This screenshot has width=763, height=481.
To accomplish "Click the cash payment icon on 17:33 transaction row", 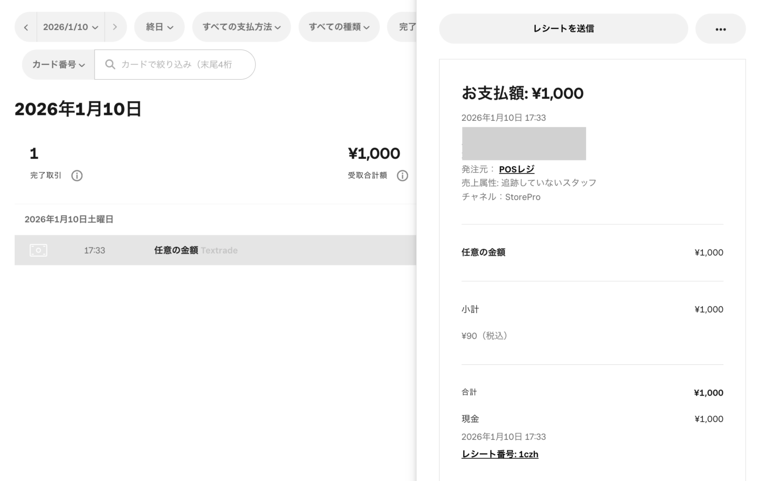I will click(x=39, y=250).
